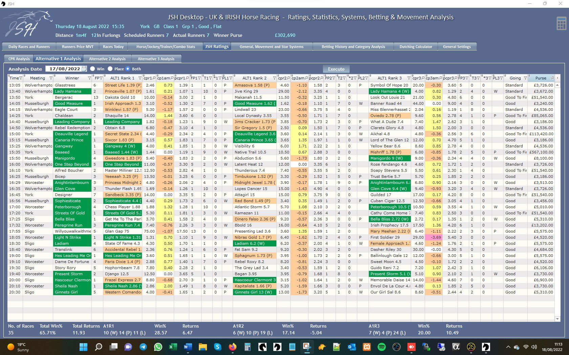Open the calculator icon in the header
569x355 pixels.
pos(561,23)
